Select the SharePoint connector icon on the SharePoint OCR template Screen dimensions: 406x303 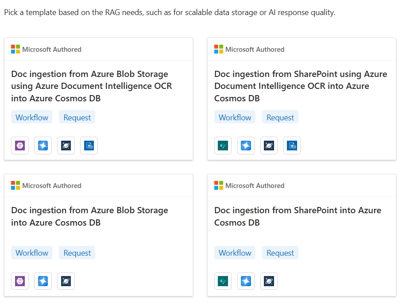coord(223,145)
